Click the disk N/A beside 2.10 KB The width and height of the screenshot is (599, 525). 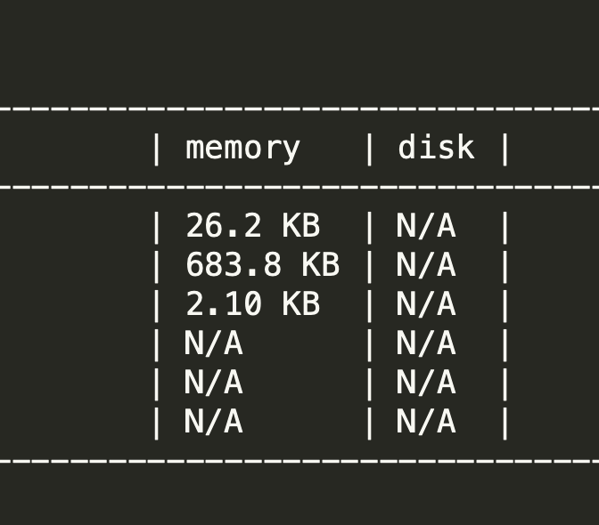coord(426,304)
